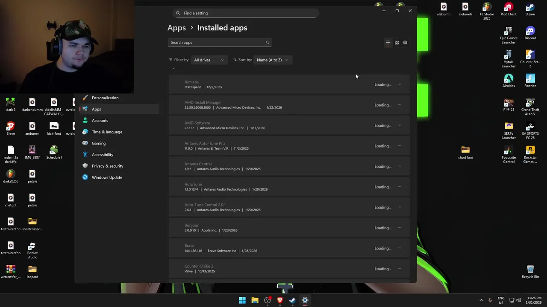This screenshot has width=547, height=307.
Task: Click the microphone tray icon
Action: 490,300
